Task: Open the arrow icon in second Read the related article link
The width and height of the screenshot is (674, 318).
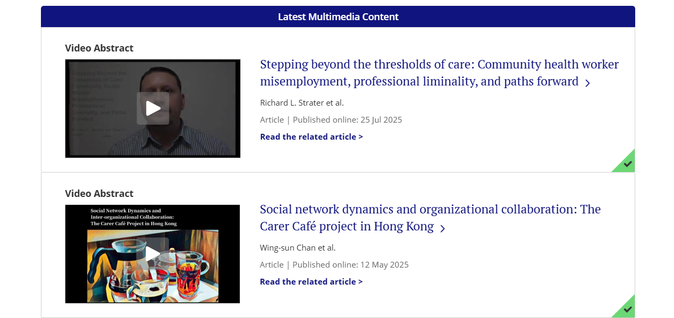Action: click(x=360, y=281)
